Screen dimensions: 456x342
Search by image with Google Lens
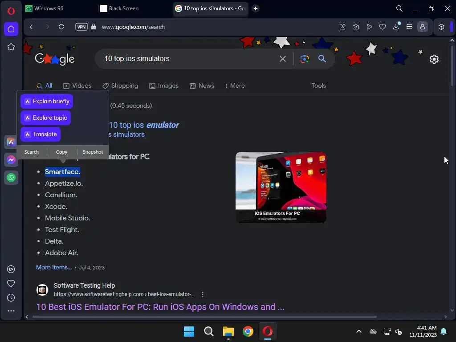304,59
